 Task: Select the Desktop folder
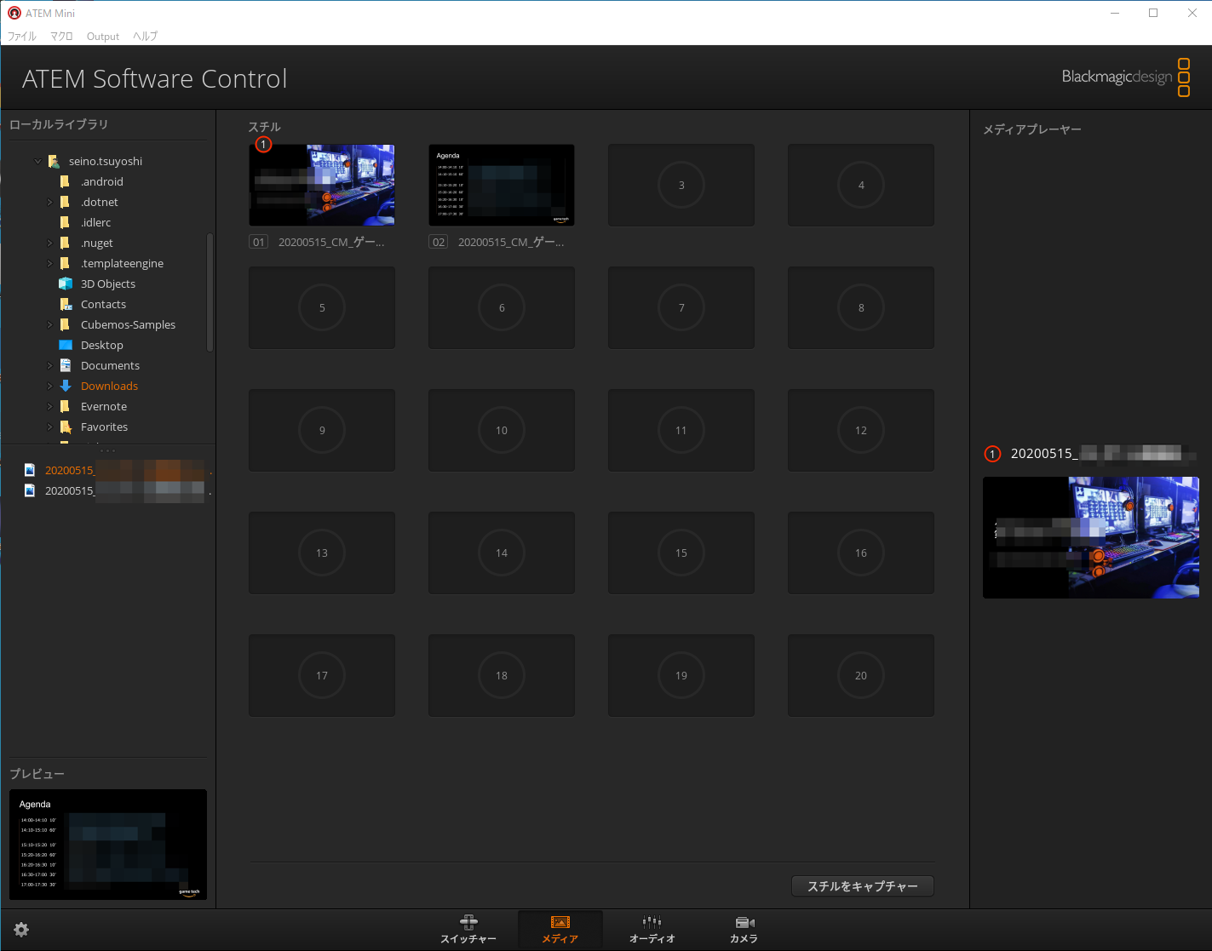point(101,345)
